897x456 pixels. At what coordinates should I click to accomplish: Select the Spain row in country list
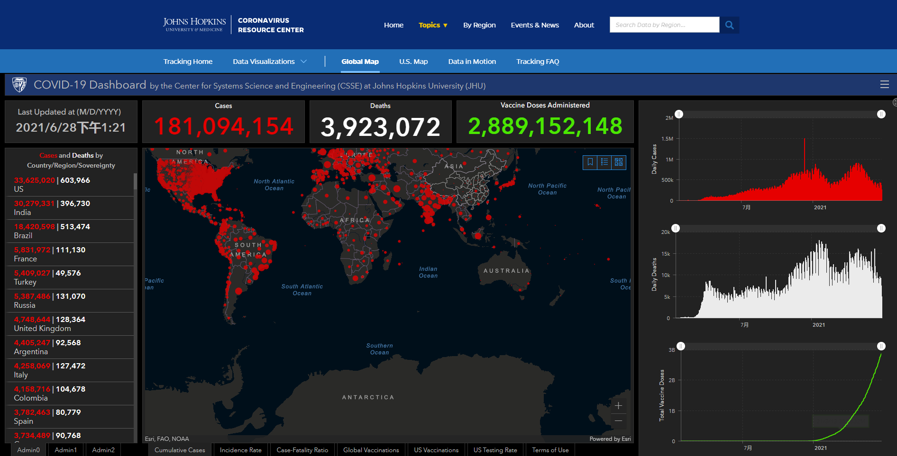pos(70,417)
